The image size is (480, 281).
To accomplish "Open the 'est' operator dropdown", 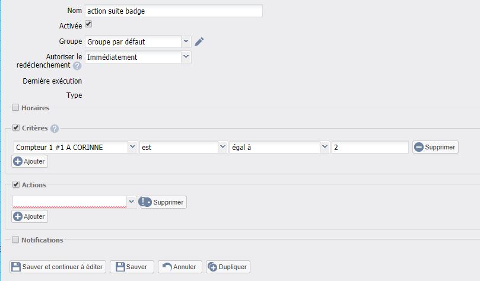I will click(223, 147).
